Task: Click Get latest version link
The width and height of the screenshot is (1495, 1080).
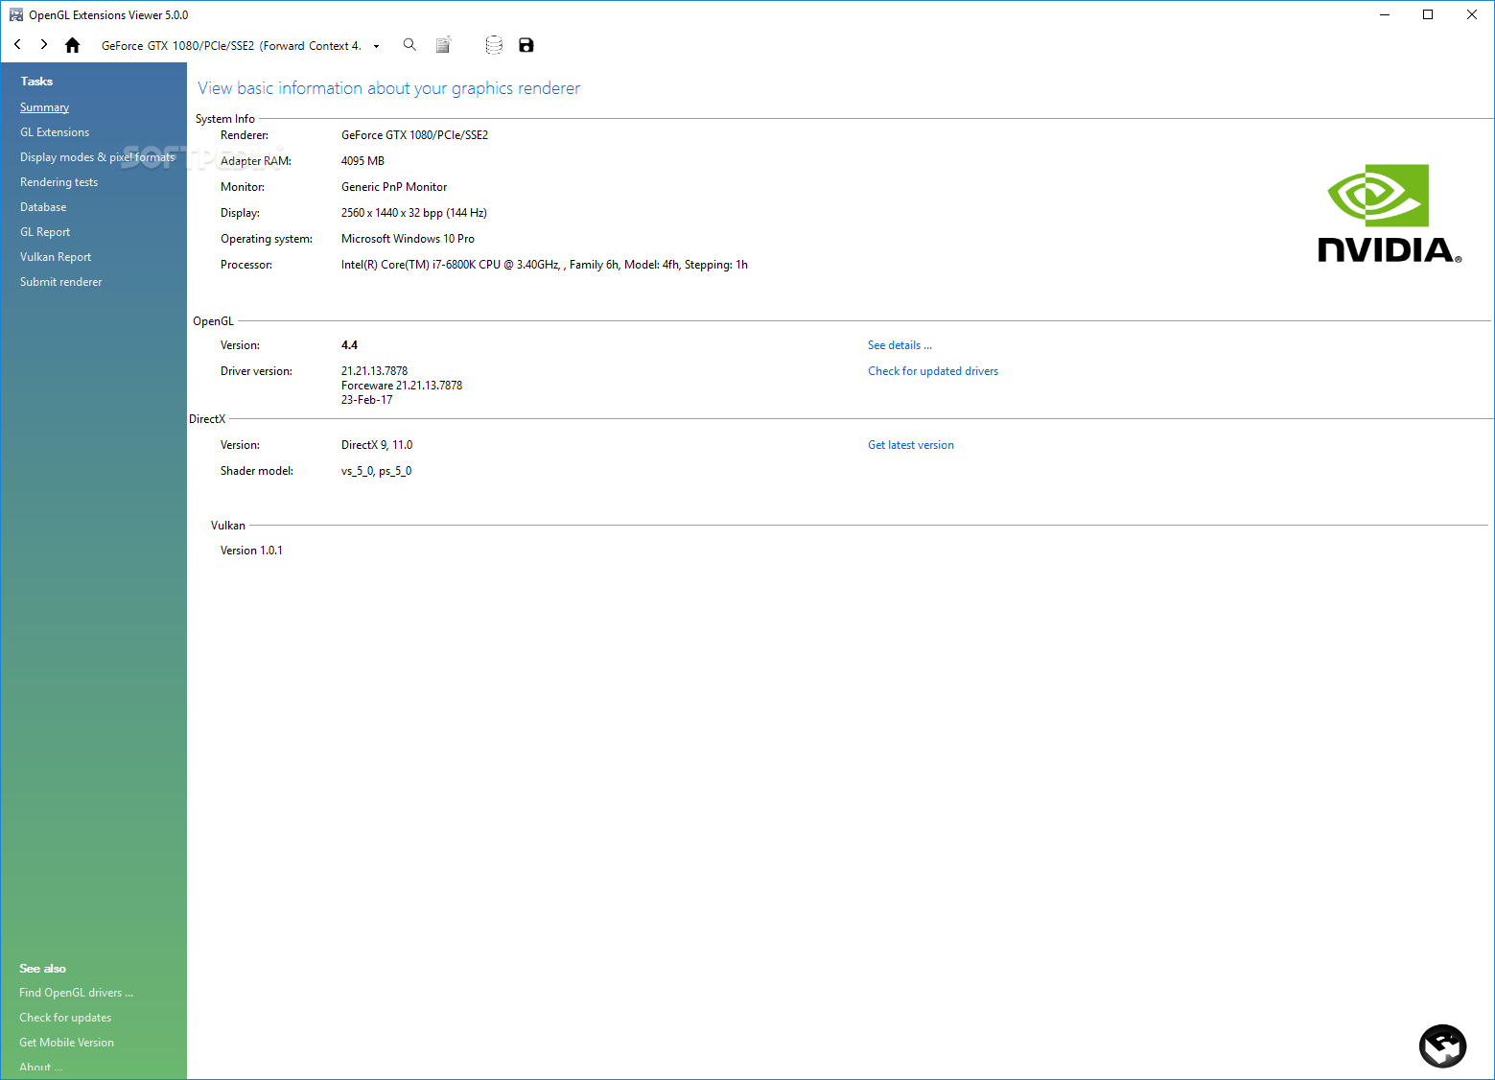Action: click(911, 445)
